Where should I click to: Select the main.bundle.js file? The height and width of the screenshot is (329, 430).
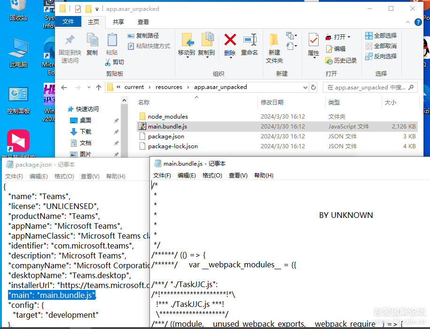click(x=277, y=126)
